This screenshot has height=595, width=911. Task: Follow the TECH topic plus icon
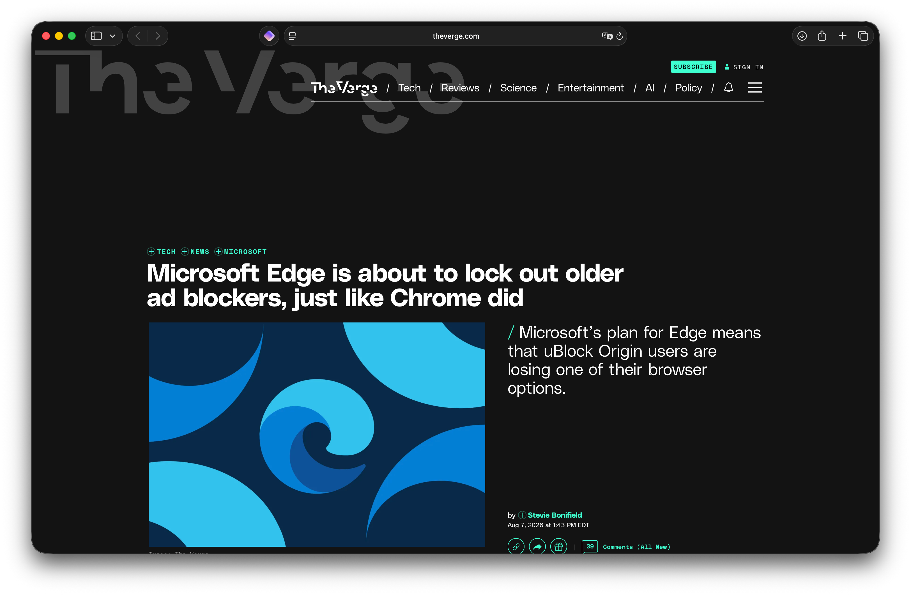click(x=151, y=252)
